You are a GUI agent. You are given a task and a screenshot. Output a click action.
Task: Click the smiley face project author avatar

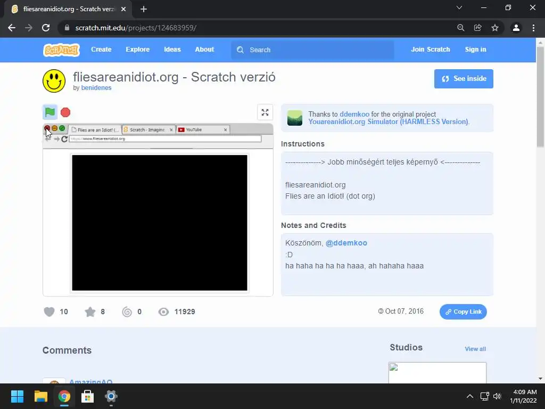pos(54,81)
